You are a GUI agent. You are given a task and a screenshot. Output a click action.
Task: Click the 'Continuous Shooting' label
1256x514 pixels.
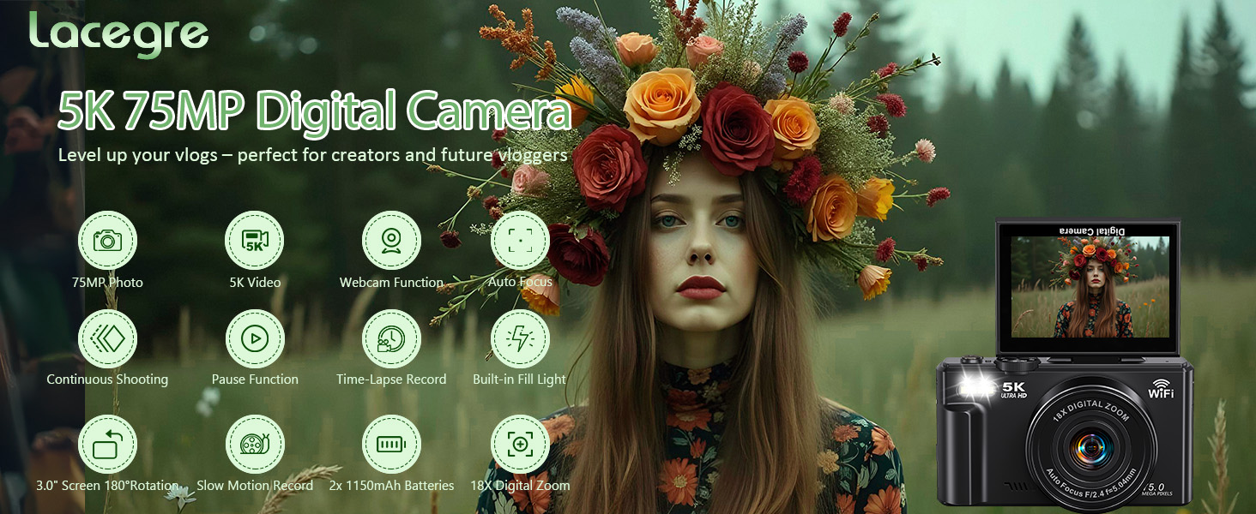107,380
